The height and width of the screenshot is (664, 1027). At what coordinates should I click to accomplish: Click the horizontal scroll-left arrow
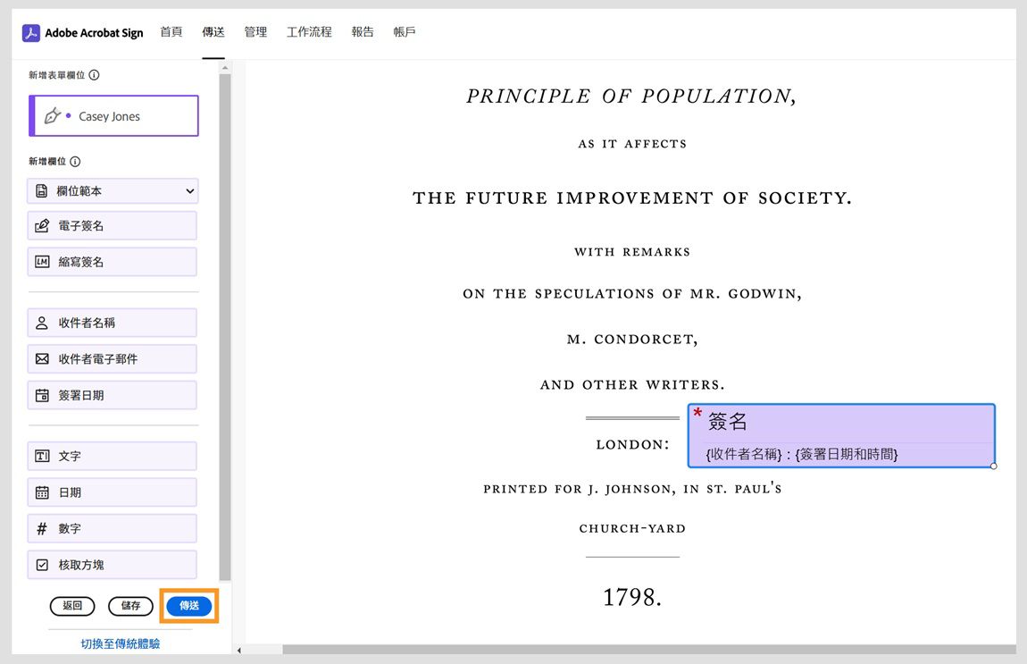239,651
